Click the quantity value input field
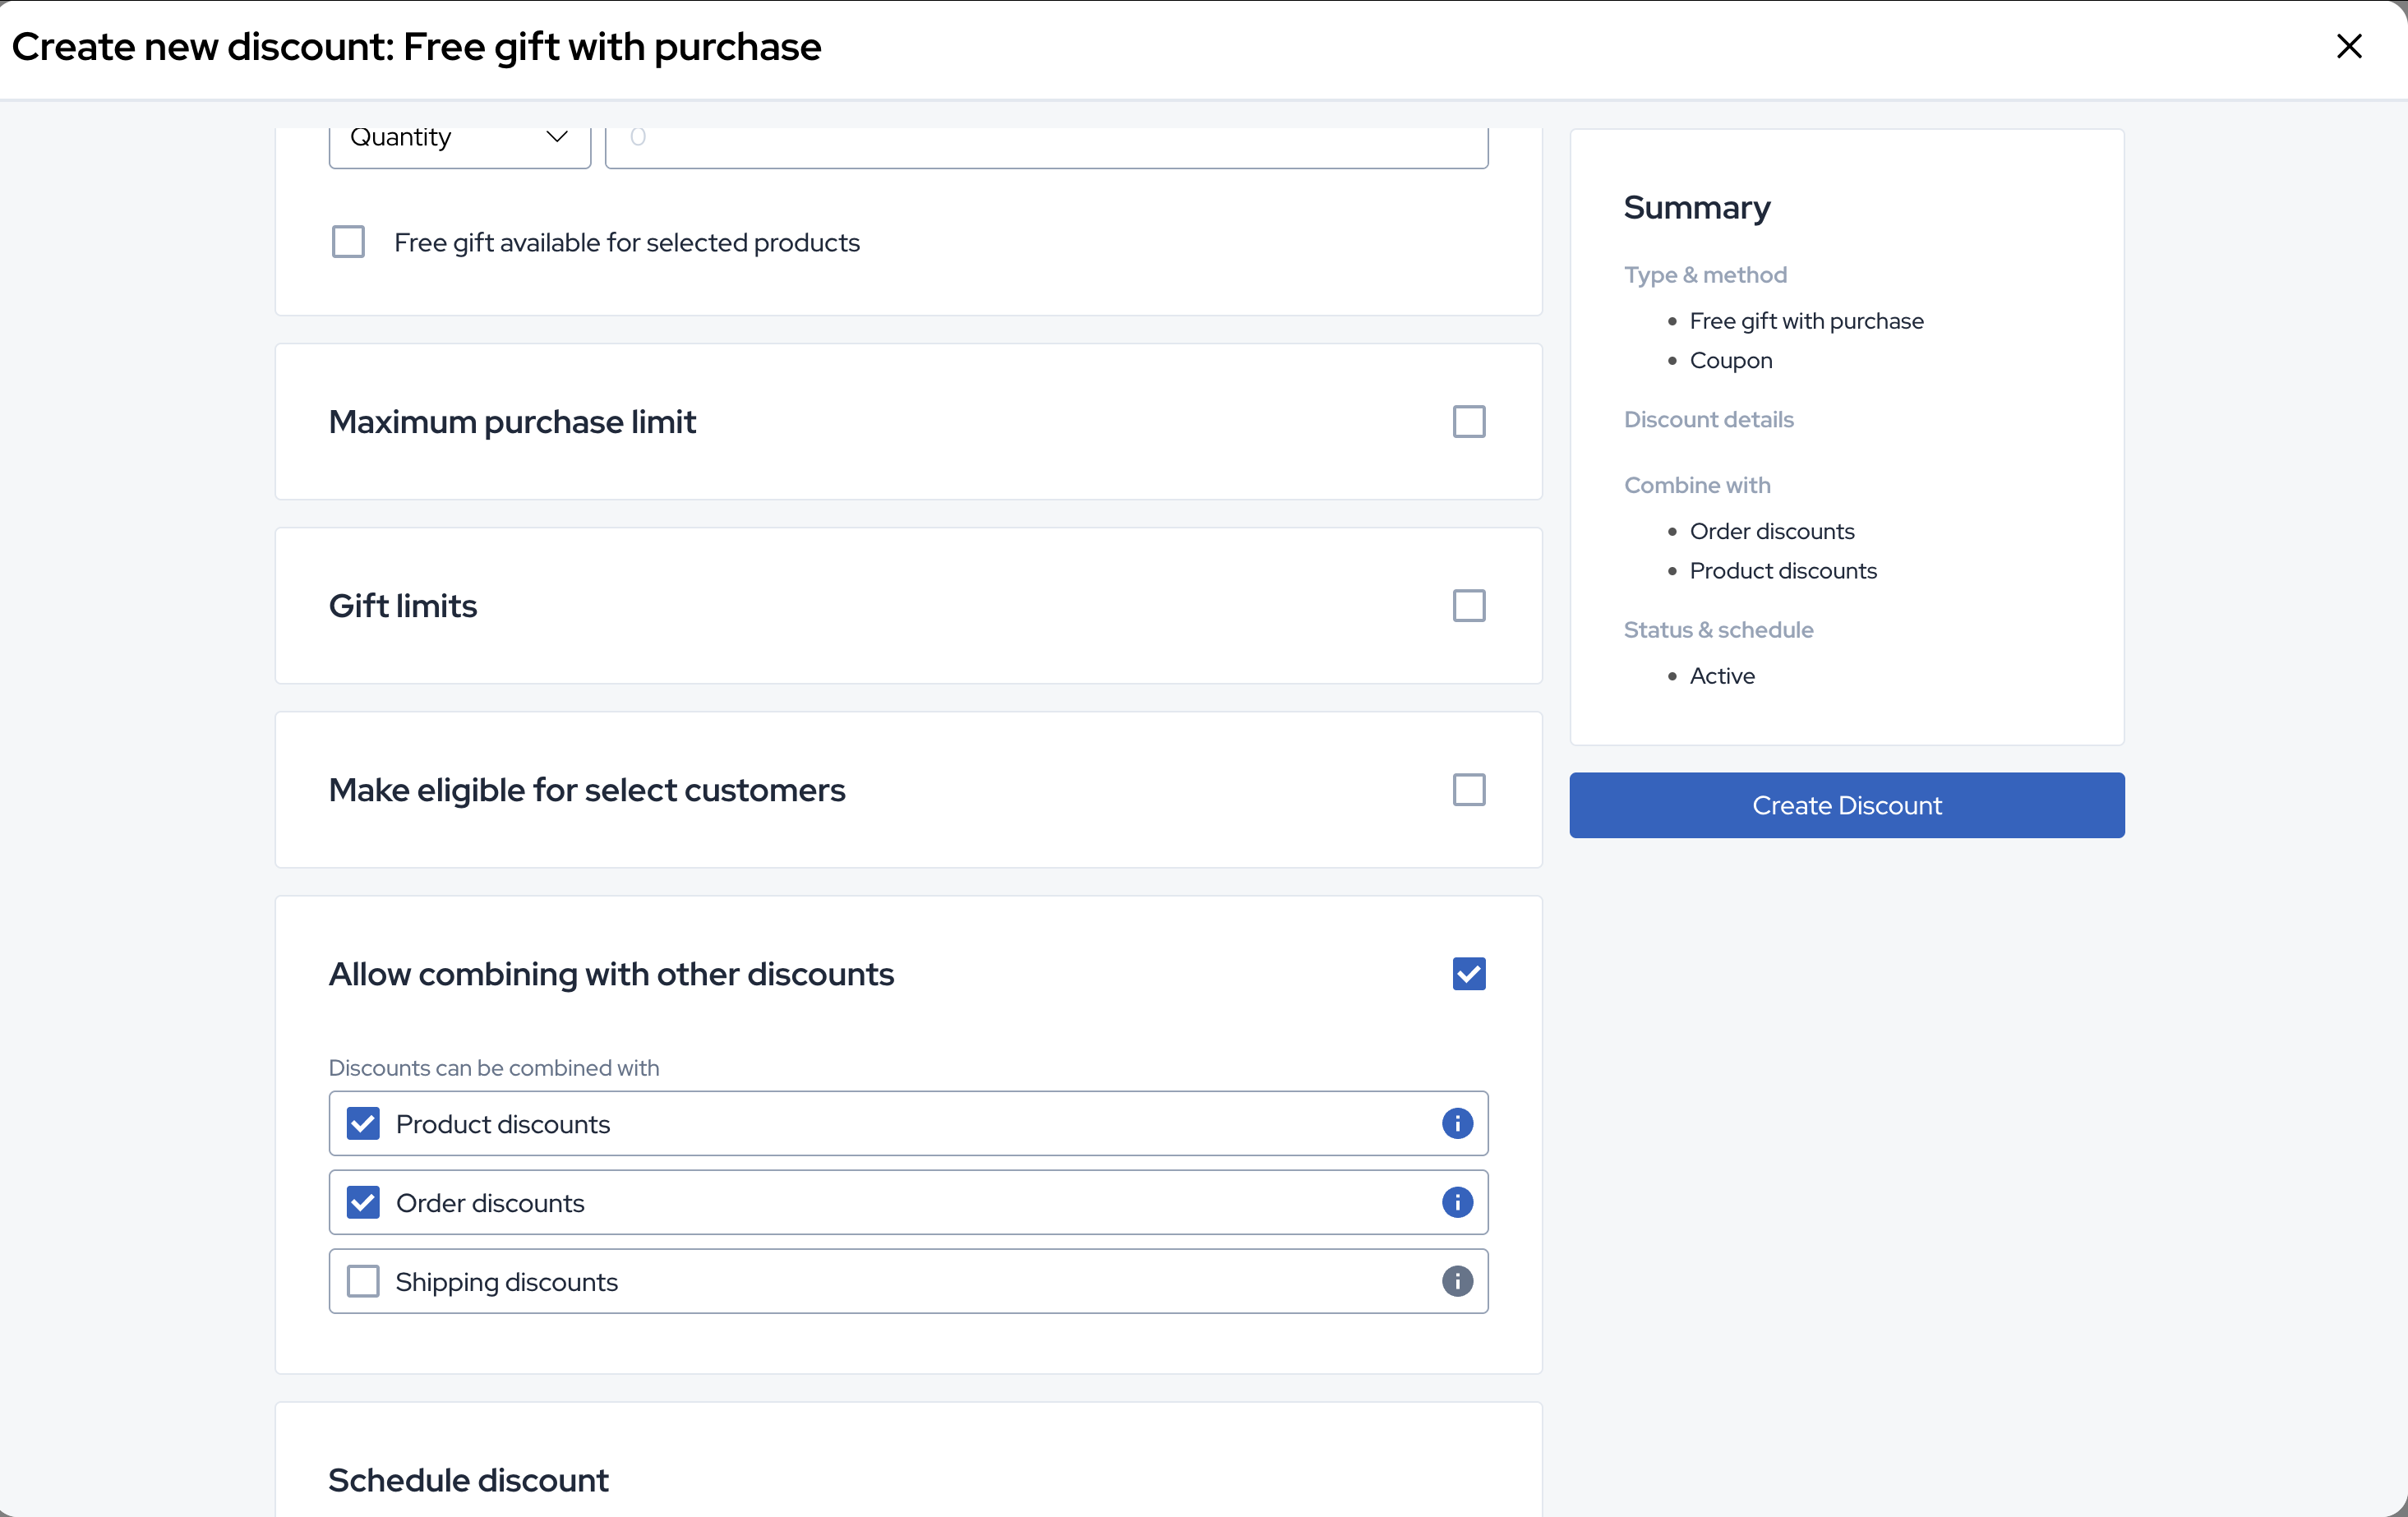Viewport: 2408px width, 1517px height. [1046, 138]
